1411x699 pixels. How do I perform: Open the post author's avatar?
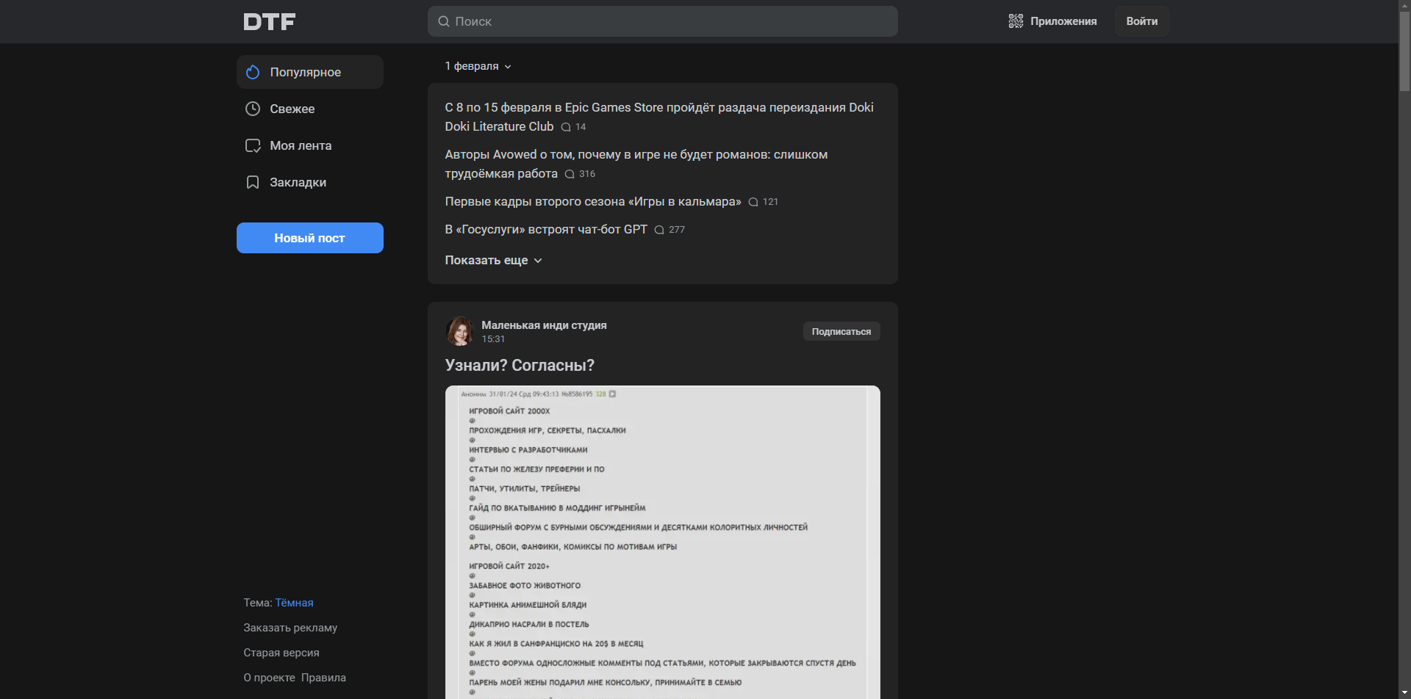(460, 331)
